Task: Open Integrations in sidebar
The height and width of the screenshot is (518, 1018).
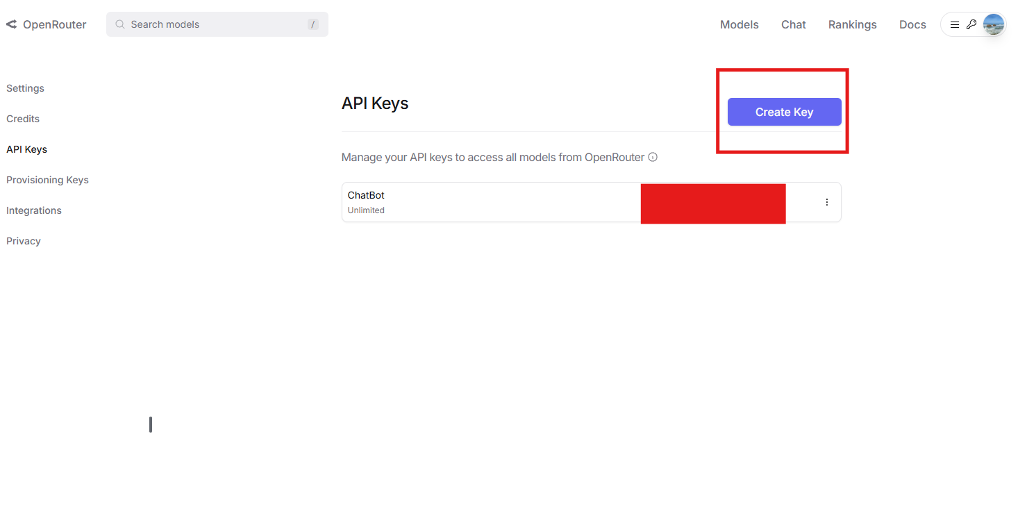Action: click(x=34, y=210)
